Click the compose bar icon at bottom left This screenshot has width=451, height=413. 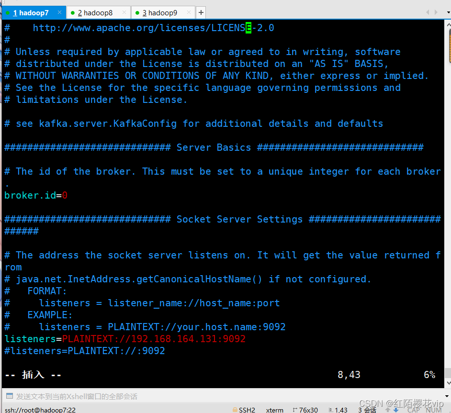tap(10, 396)
